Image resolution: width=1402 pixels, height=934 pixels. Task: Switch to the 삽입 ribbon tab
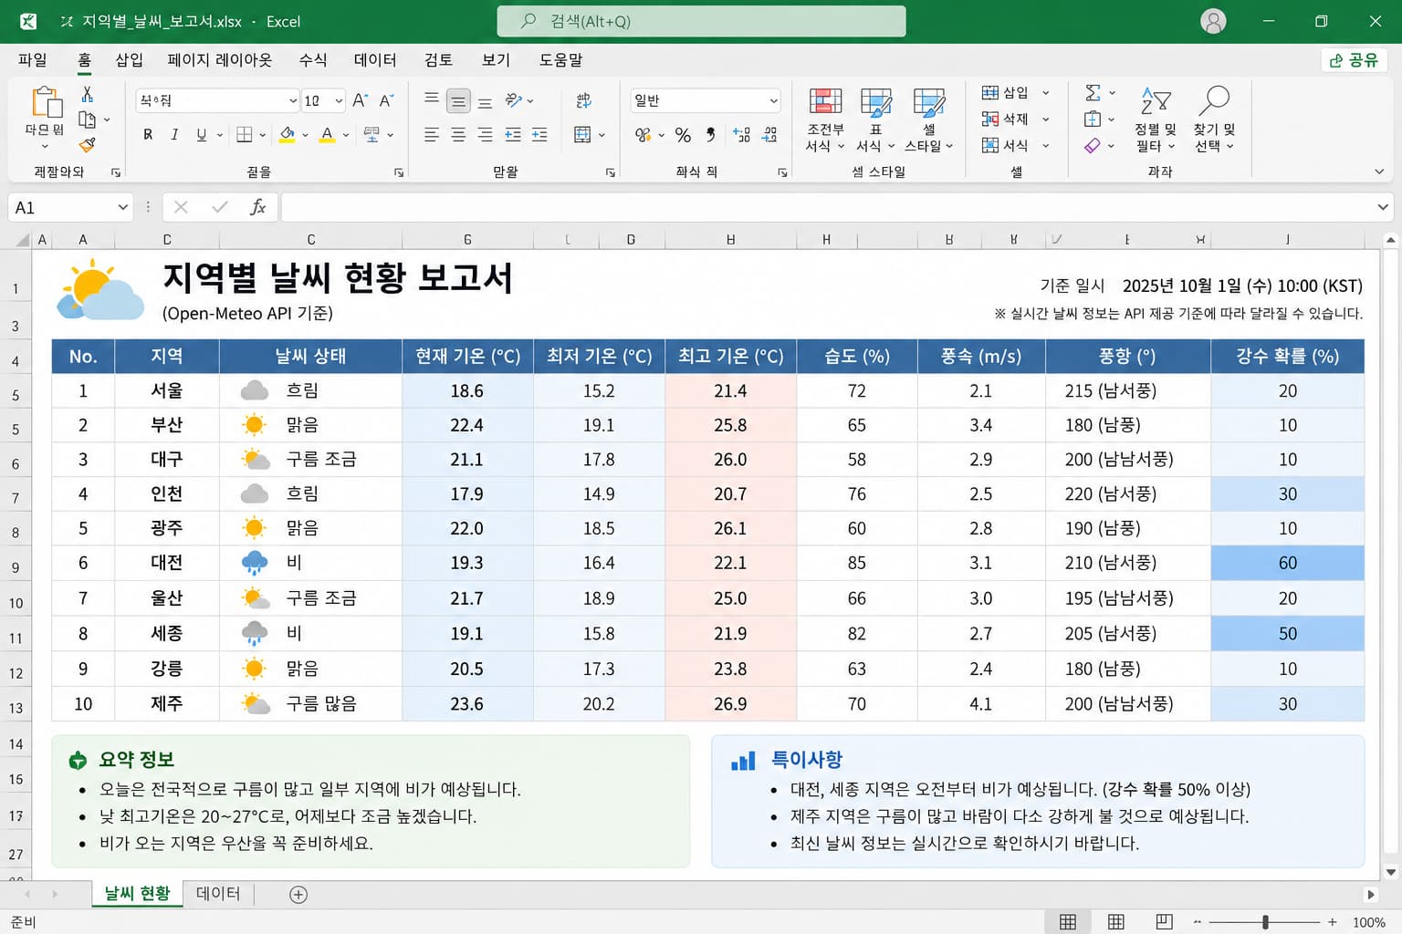point(129,60)
